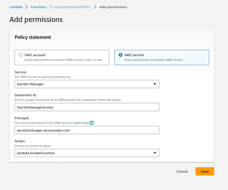The image size is (228, 190).
Task: Open the external link icon beside Learn more
Action: [x=92, y=123]
